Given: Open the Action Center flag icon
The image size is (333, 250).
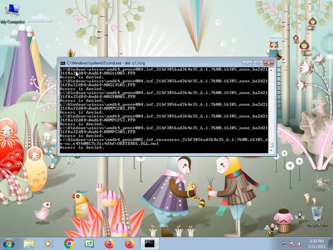Looking at the screenshot, I should point(292,243).
